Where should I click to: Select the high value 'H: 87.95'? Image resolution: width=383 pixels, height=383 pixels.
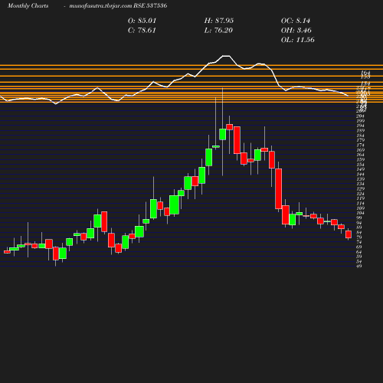219,21
